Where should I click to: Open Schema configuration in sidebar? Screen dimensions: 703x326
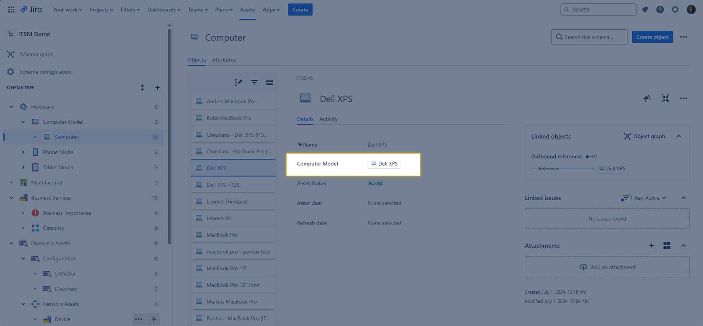point(45,72)
